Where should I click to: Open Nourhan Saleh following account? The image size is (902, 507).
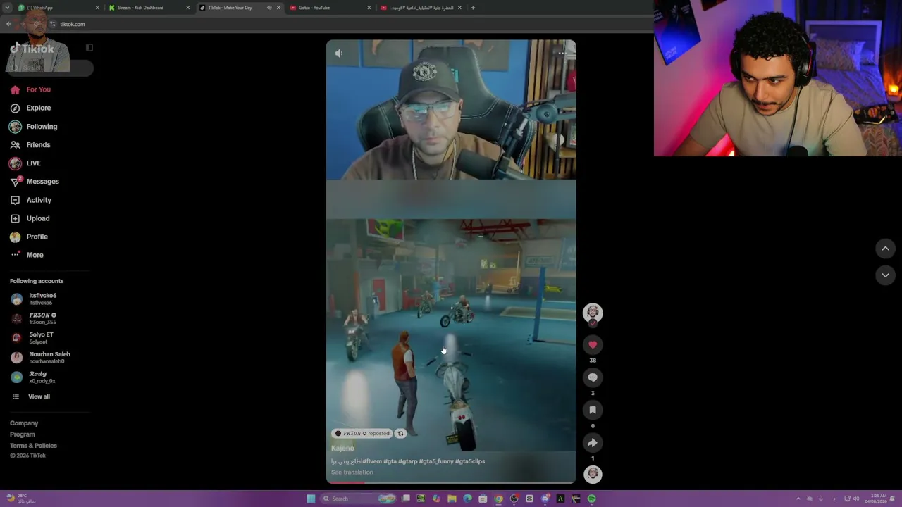tap(41, 358)
